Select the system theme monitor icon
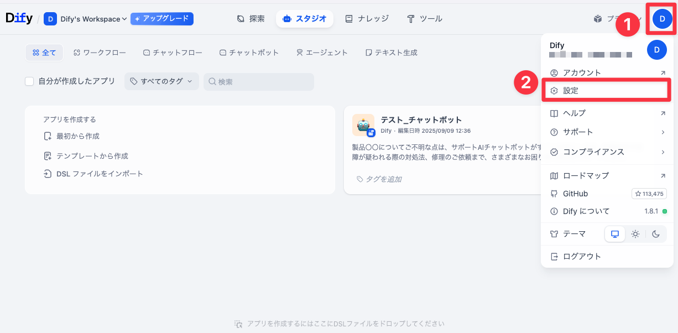This screenshot has height=333, width=678. pos(614,234)
